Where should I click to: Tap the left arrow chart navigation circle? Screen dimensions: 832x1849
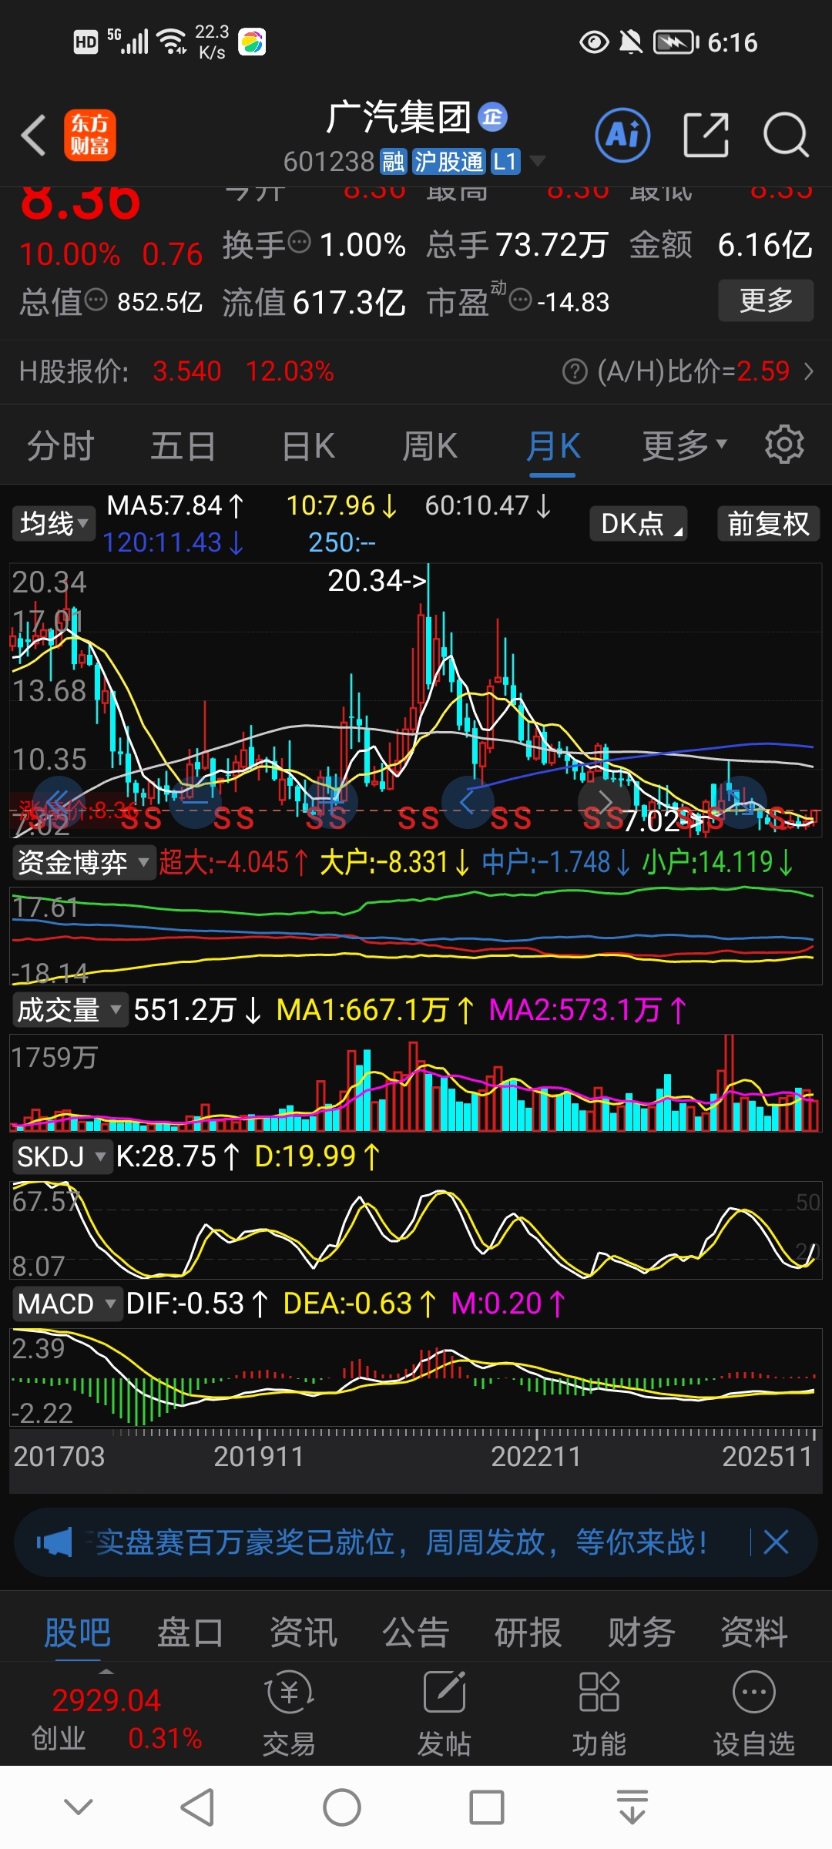468,802
